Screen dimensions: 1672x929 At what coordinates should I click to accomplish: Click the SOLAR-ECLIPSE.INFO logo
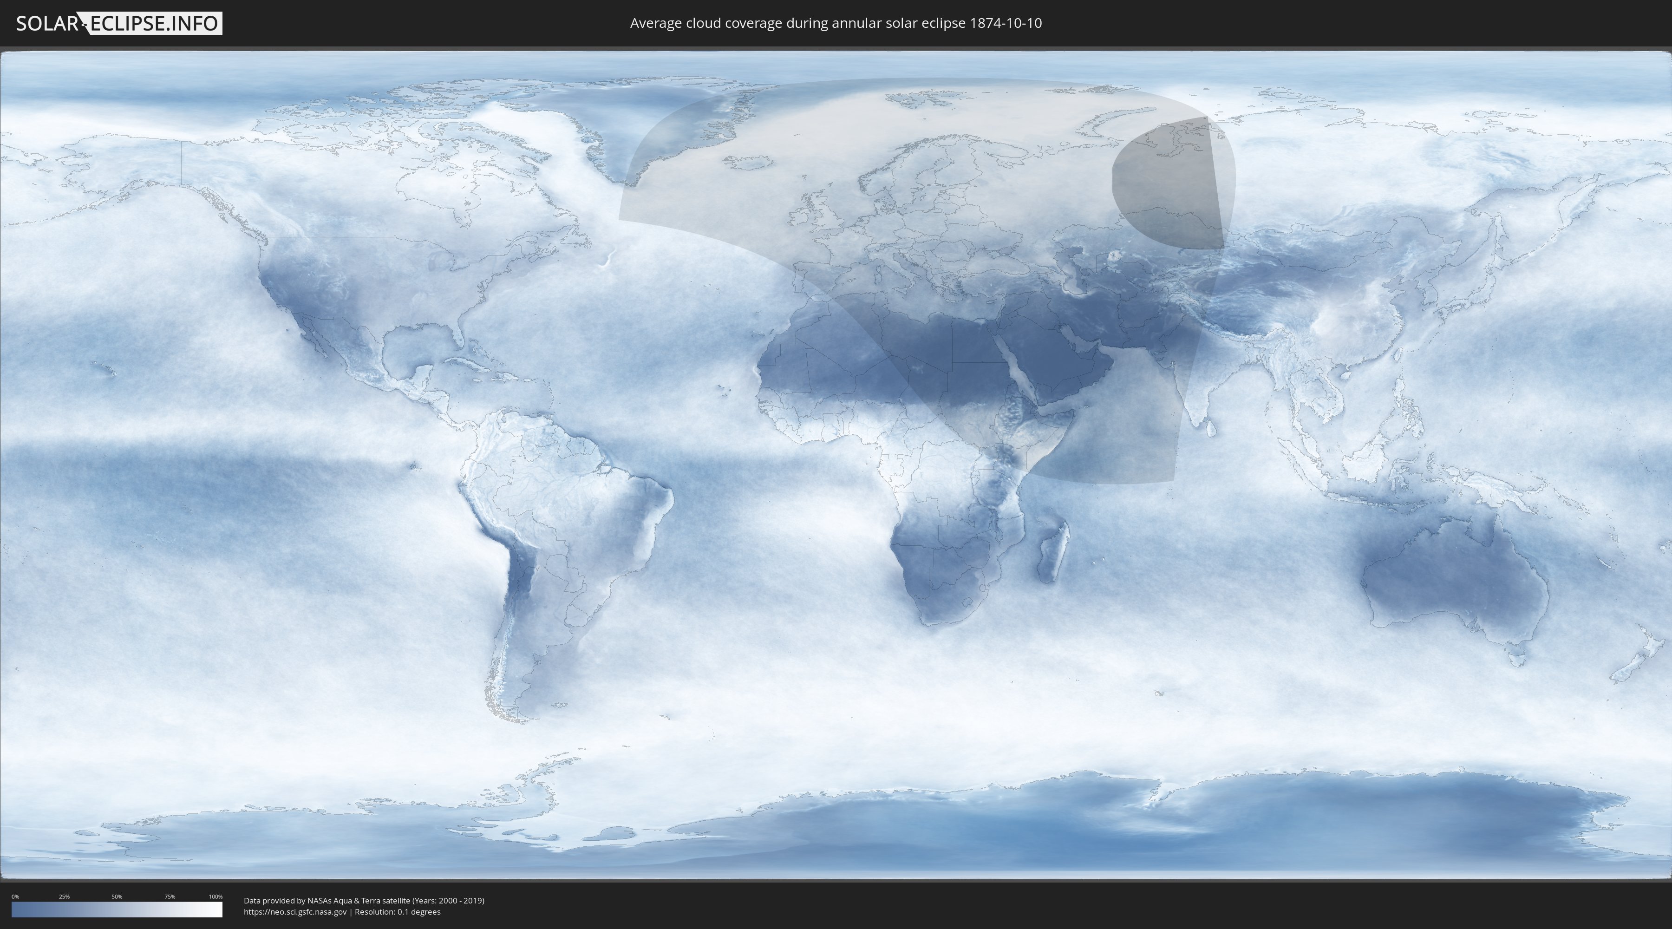(x=119, y=23)
